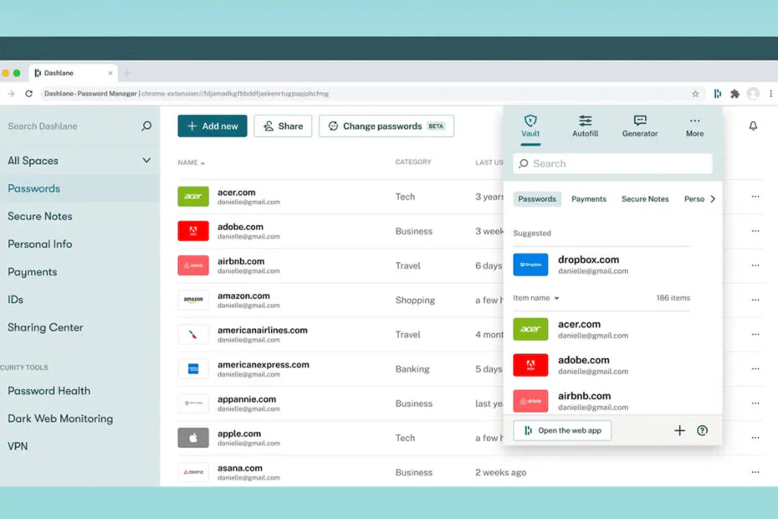
Task: Click the acer.com logo in main list
Action: click(193, 196)
